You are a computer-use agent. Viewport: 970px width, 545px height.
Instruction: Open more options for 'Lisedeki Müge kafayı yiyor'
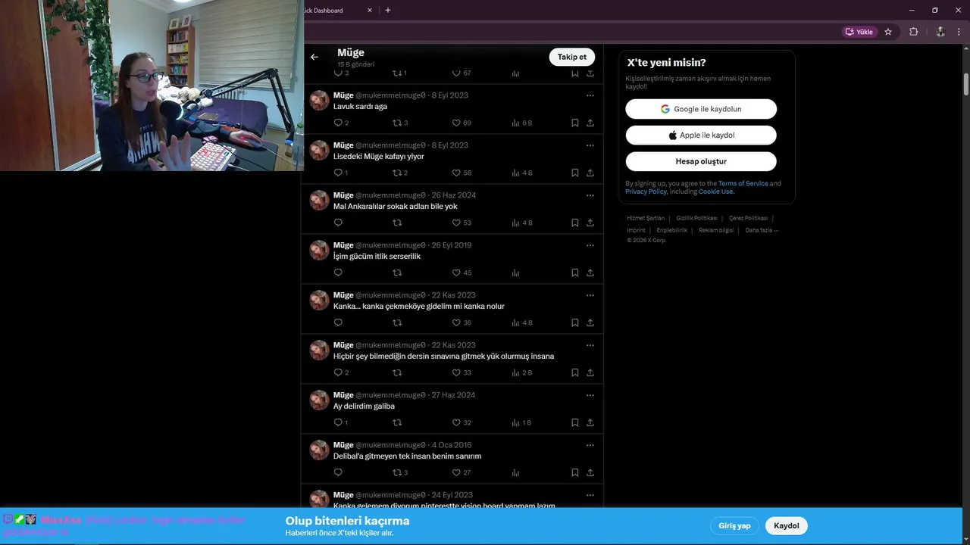click(590, 145)
